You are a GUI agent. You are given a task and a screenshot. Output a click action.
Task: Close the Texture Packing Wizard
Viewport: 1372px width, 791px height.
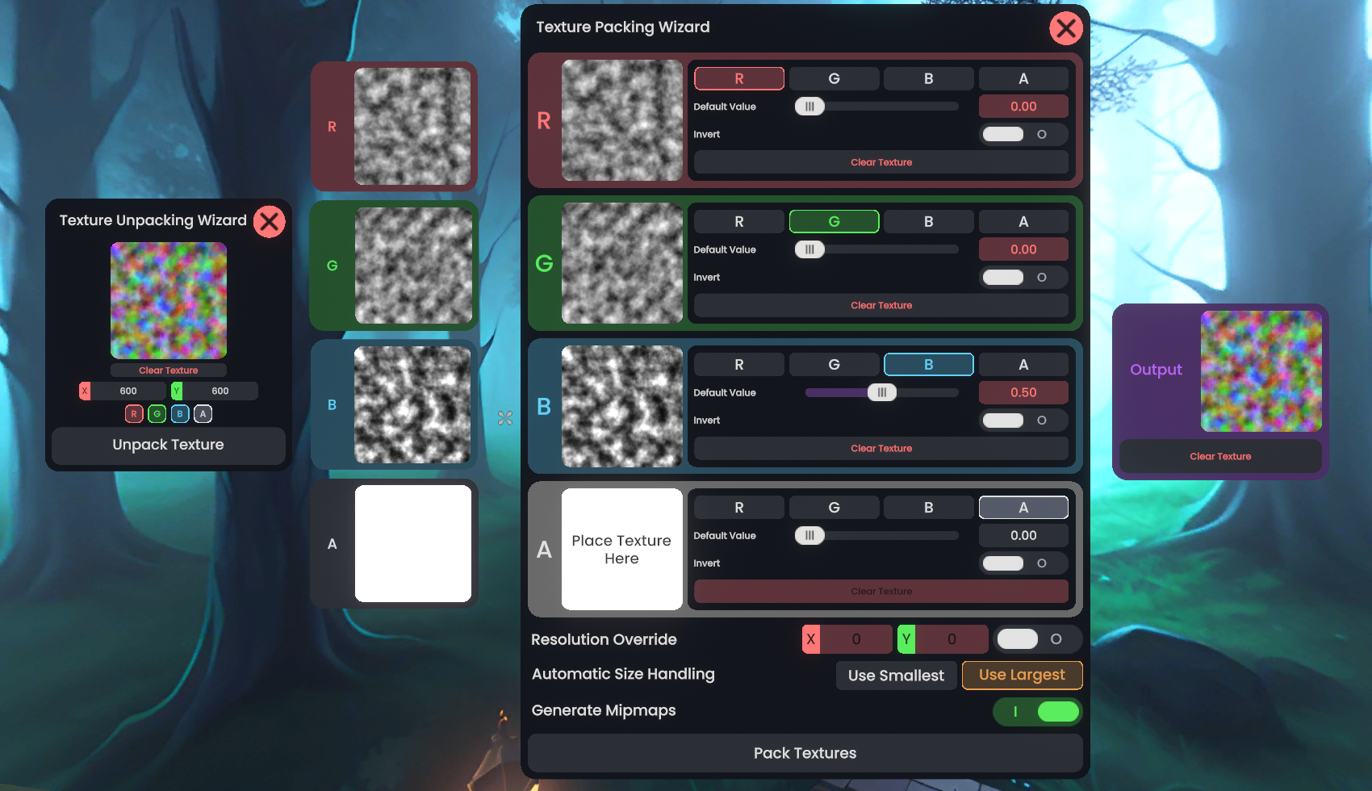click(x=1065, y=28)
